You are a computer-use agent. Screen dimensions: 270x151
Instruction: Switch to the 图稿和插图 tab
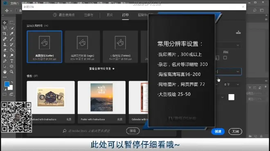[143, 15]
